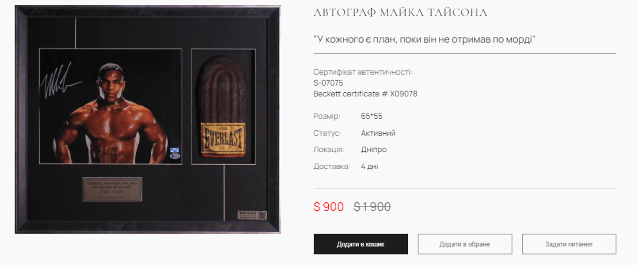This screenshot has height=265, width=638.
Task: Click the 'Задати питання' button
Action: (569, 244)
